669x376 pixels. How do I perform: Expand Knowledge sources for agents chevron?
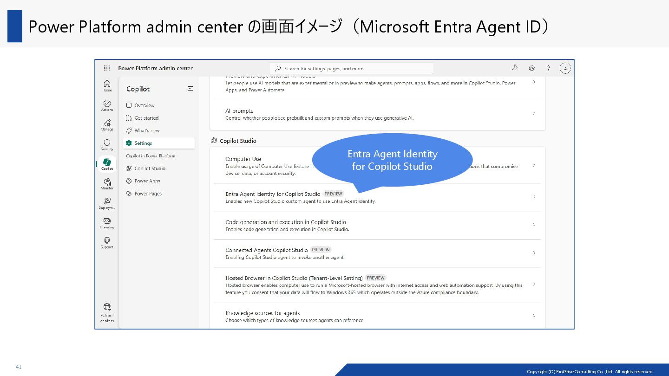coord(534,316)
